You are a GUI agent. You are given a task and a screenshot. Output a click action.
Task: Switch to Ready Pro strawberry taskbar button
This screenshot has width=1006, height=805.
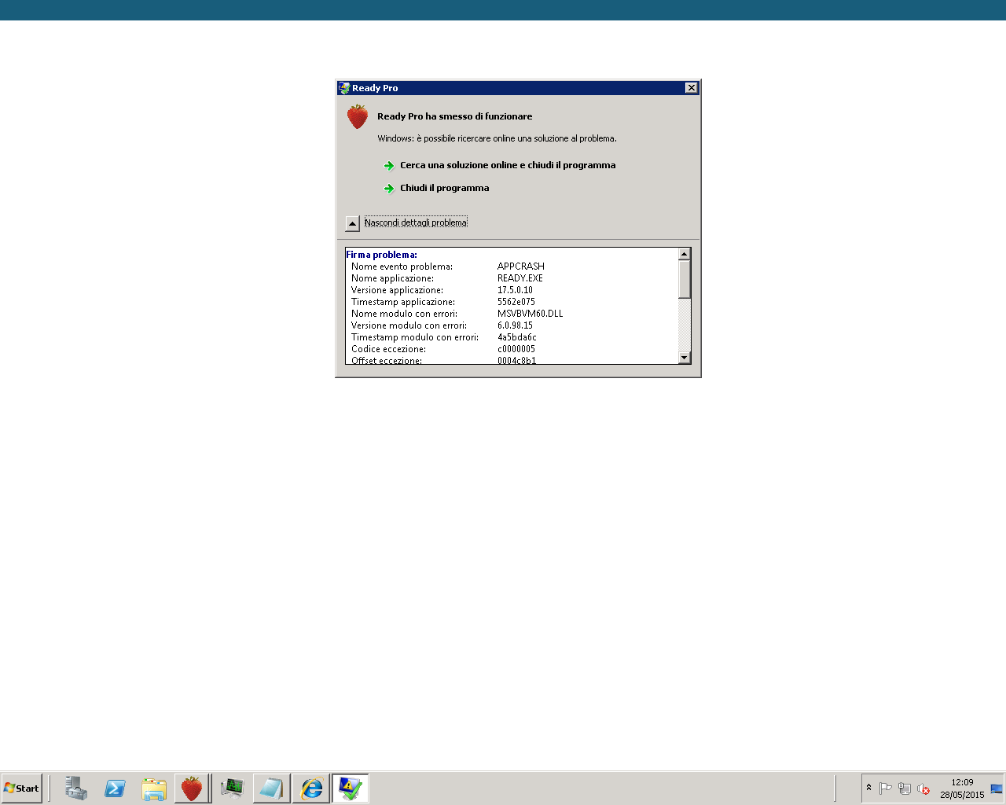[x=193, y=788]
